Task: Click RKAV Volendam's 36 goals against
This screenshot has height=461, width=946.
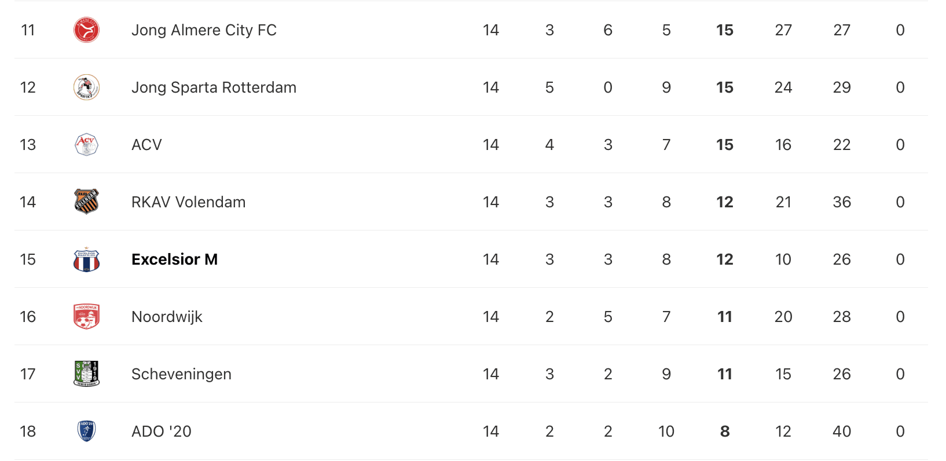Action: click(x=842, y=202)
